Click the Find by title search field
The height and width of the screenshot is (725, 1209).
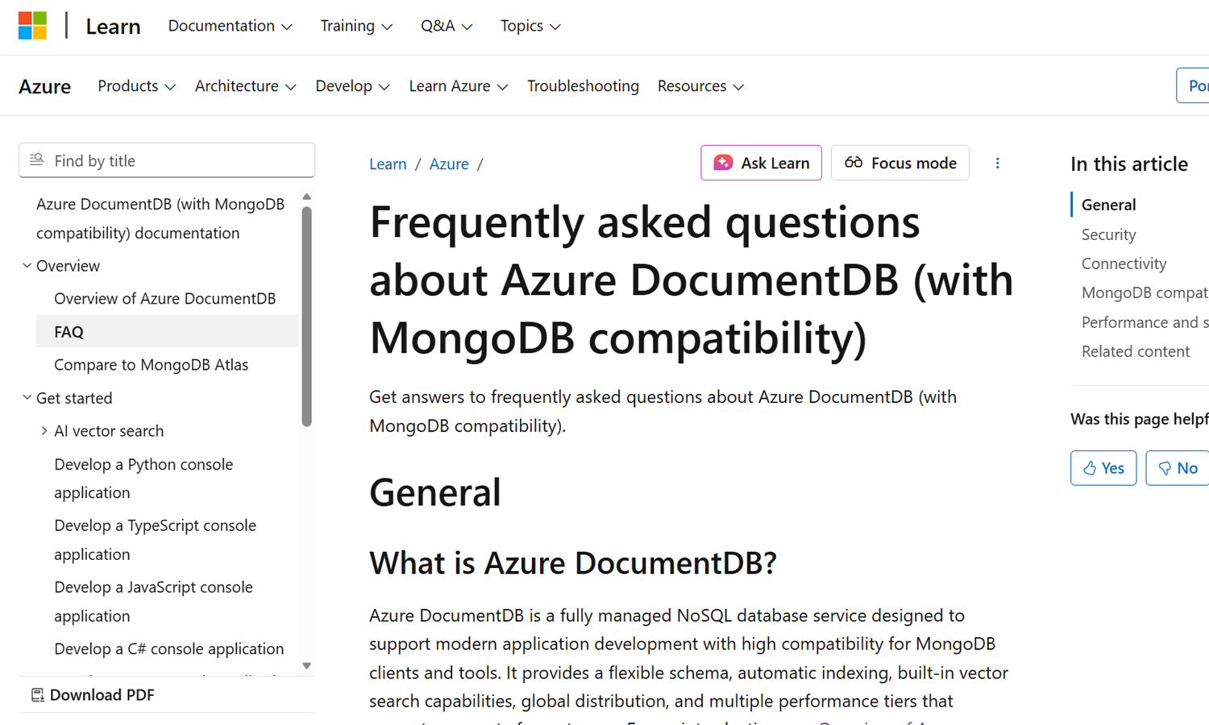tap(167, 160)
